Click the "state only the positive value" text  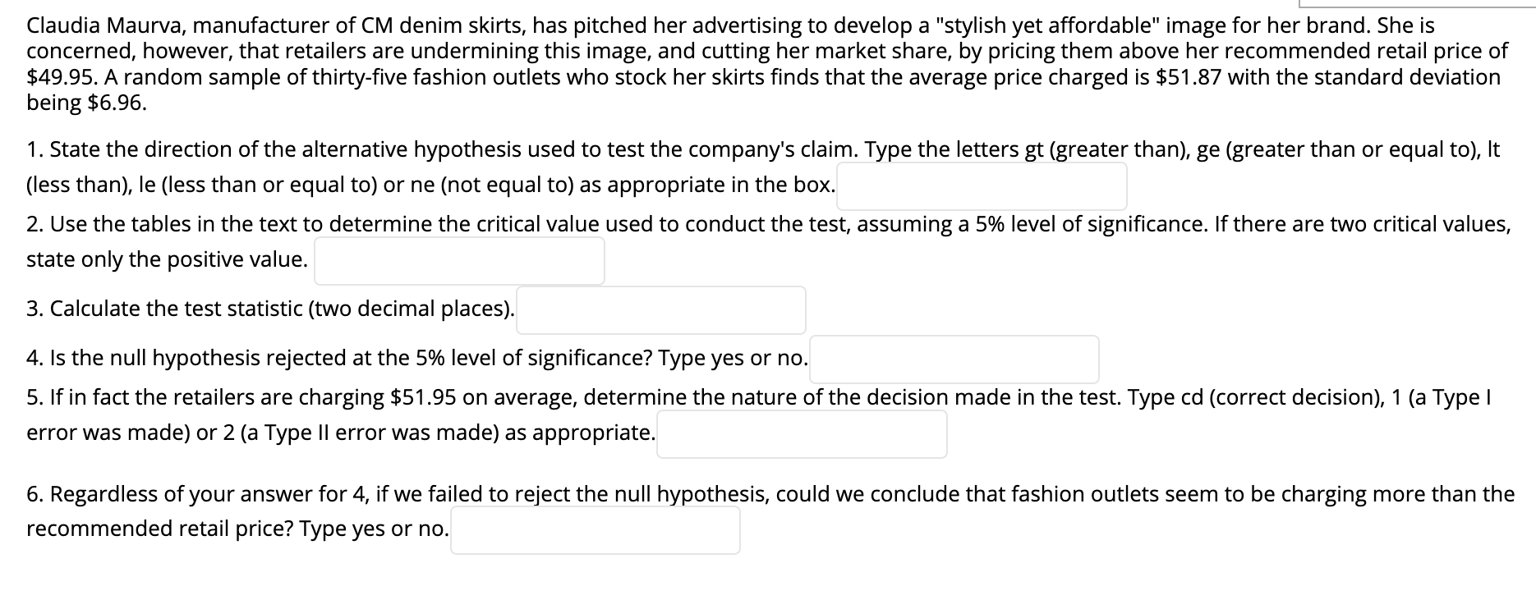pos(168,260)
